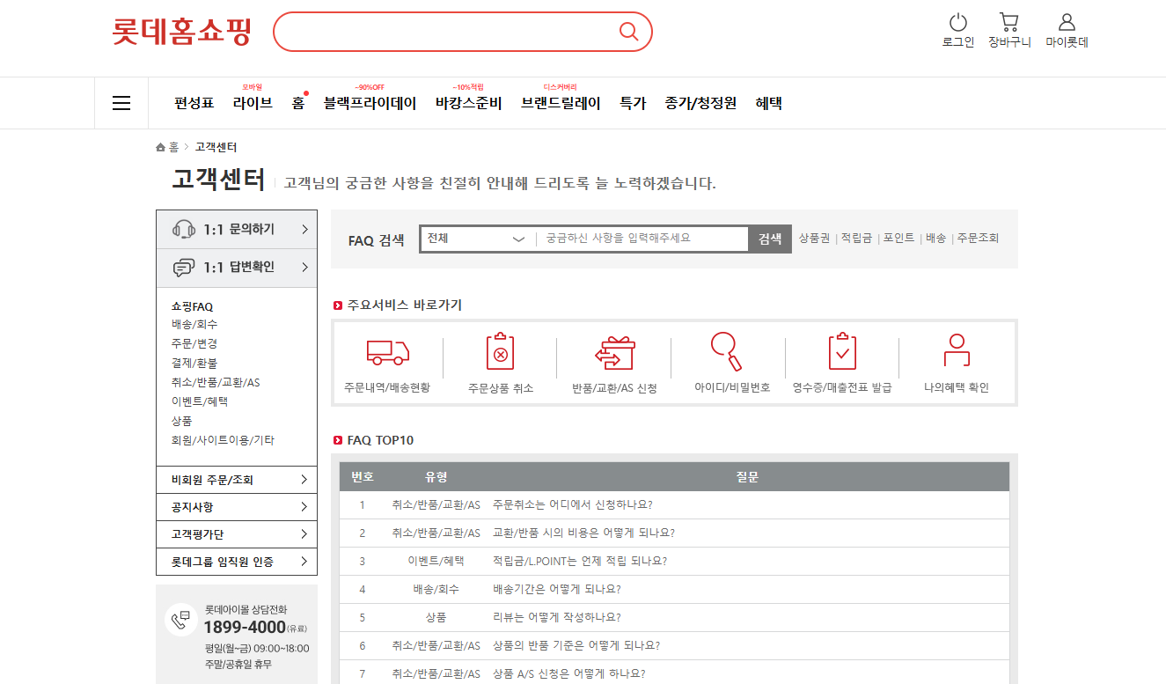
Task: Click the 상품권 quick keyword link
Action: tap(814, 238)
